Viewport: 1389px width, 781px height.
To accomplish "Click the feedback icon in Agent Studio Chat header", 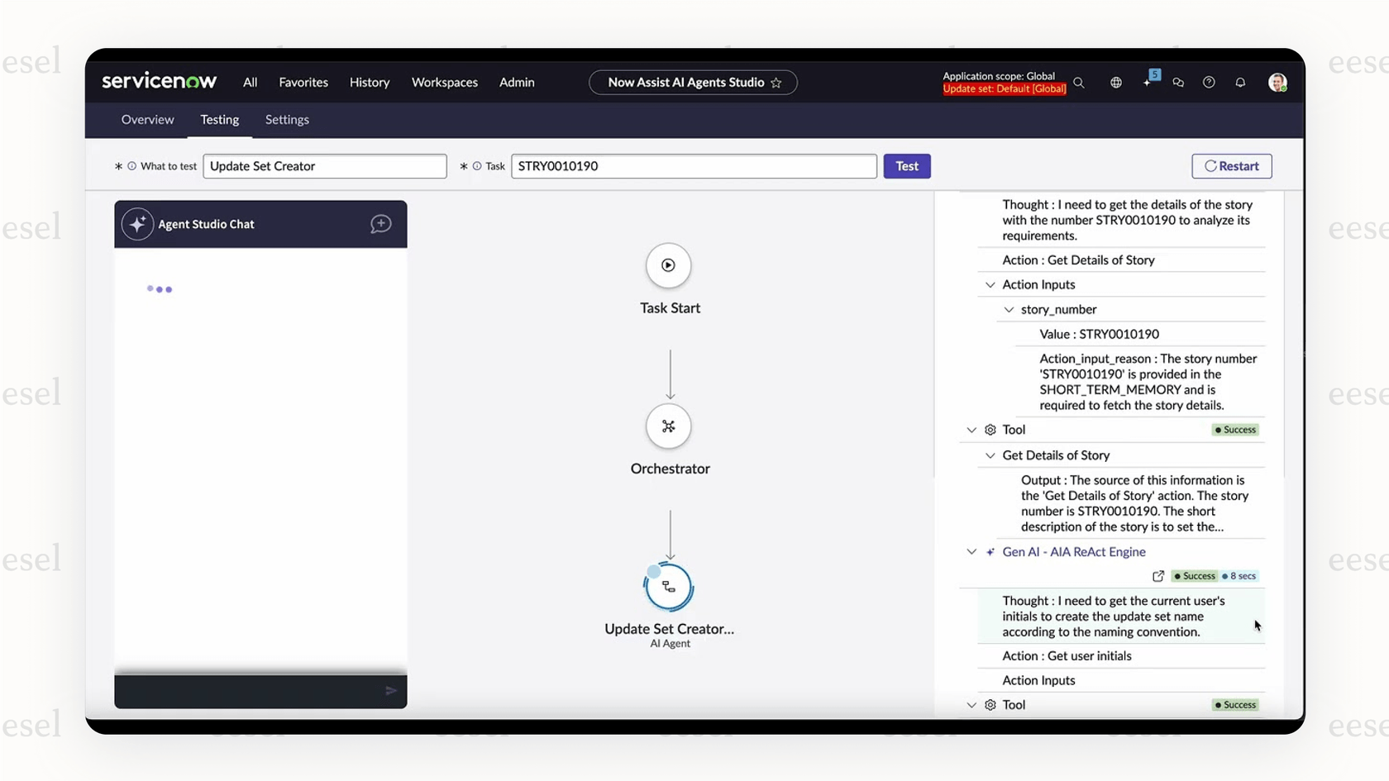I will click(380, 224).
